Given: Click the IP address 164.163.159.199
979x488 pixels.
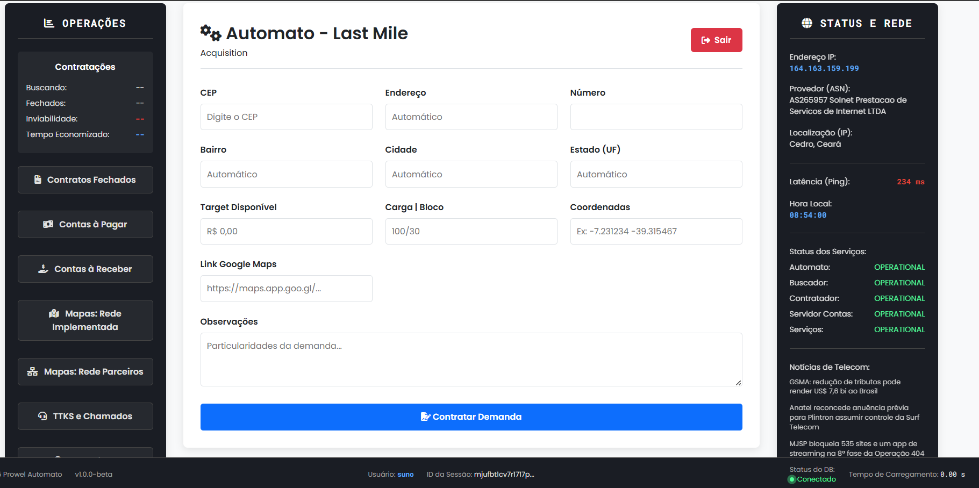Looking at the screenshot, I should (824, 68).
